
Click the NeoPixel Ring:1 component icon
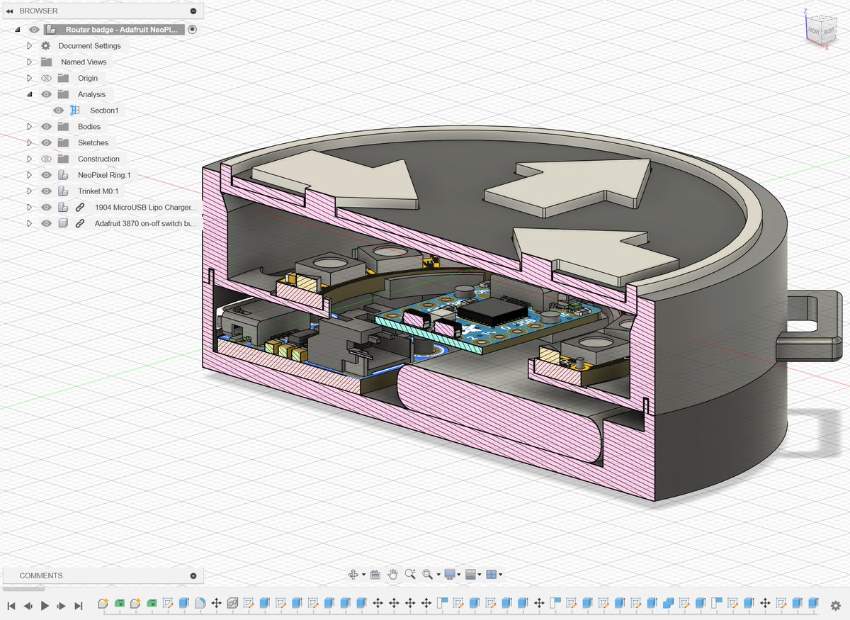(63, 175)
